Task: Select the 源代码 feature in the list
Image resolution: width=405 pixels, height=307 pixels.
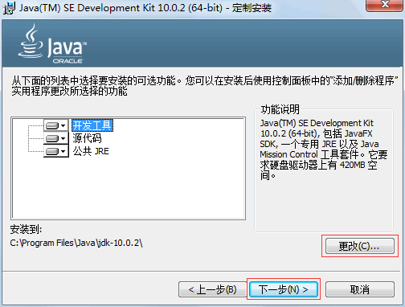Action: click(87, 138)
